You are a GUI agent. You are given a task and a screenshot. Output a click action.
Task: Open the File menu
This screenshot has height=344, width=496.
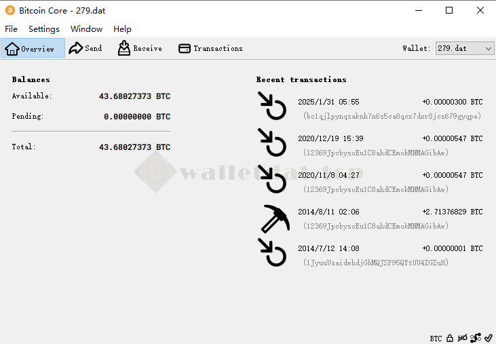point(11,28)
